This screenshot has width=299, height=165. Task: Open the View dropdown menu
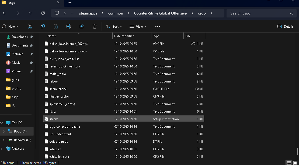(x=138, y=26)
